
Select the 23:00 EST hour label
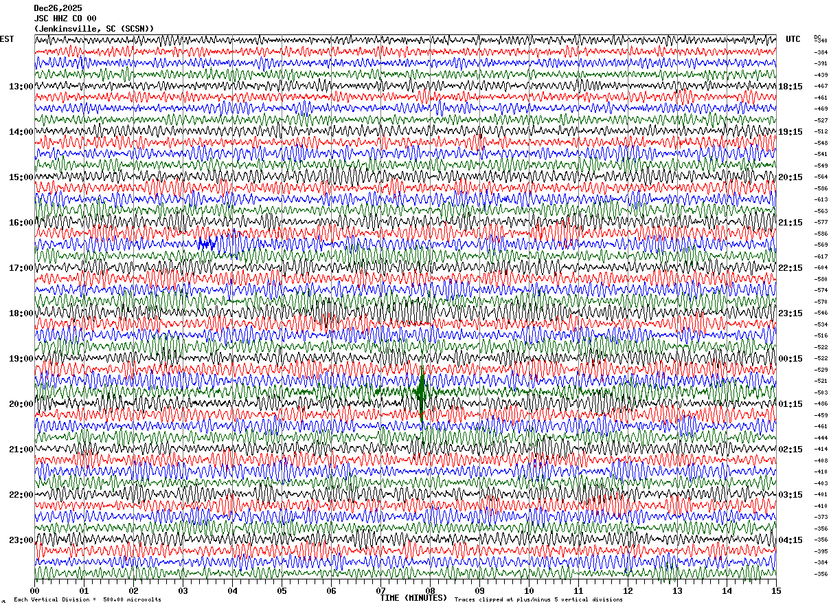(21, 540)
